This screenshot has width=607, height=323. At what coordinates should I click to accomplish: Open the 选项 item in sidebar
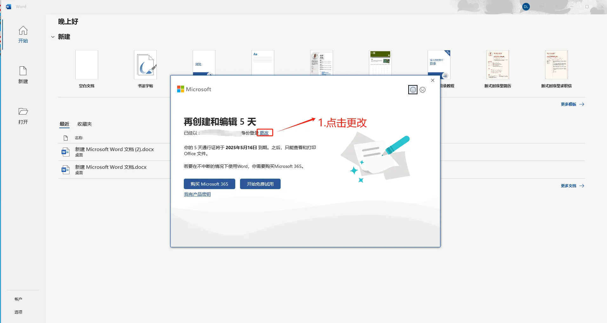[18, 312]
